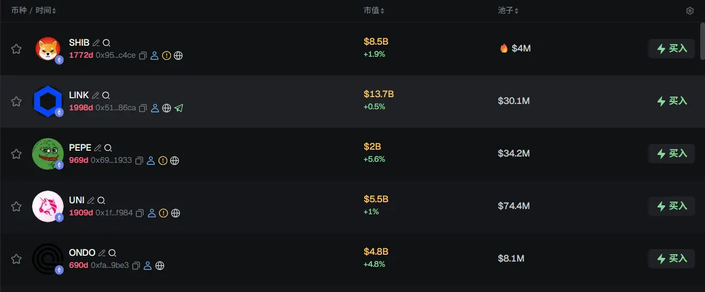Open table column settings gear
Screen dimensions: 705x292
point(690,11)
